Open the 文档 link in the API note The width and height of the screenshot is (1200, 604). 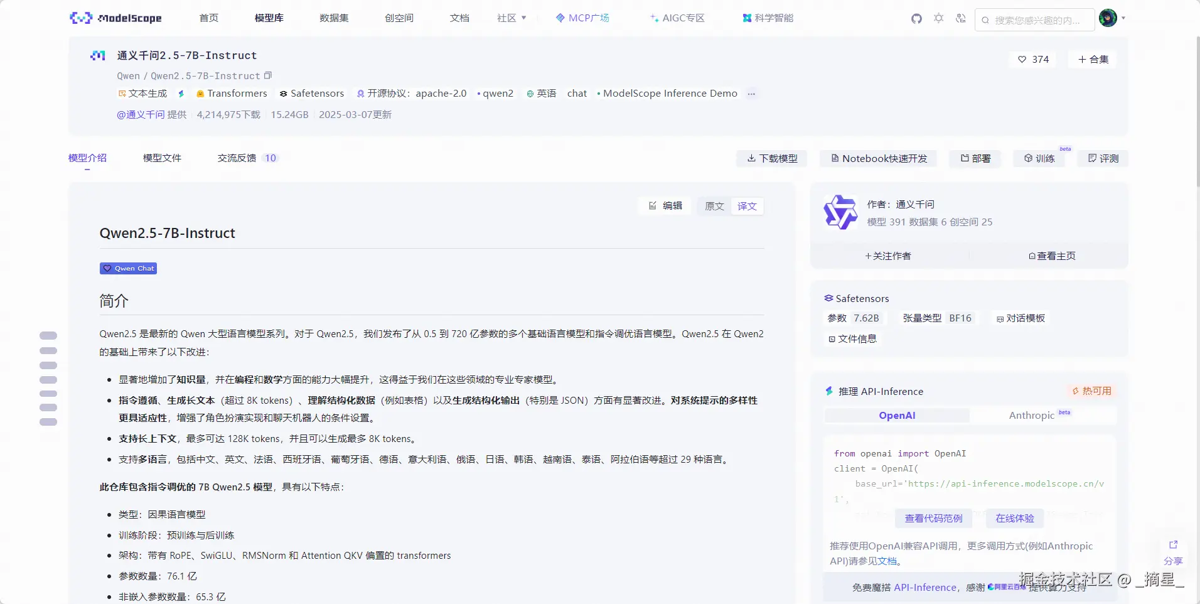click(887, 561)
